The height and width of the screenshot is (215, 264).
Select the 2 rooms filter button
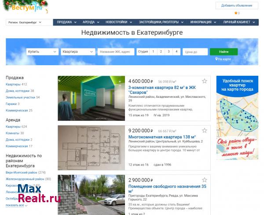tap(161, 52)
